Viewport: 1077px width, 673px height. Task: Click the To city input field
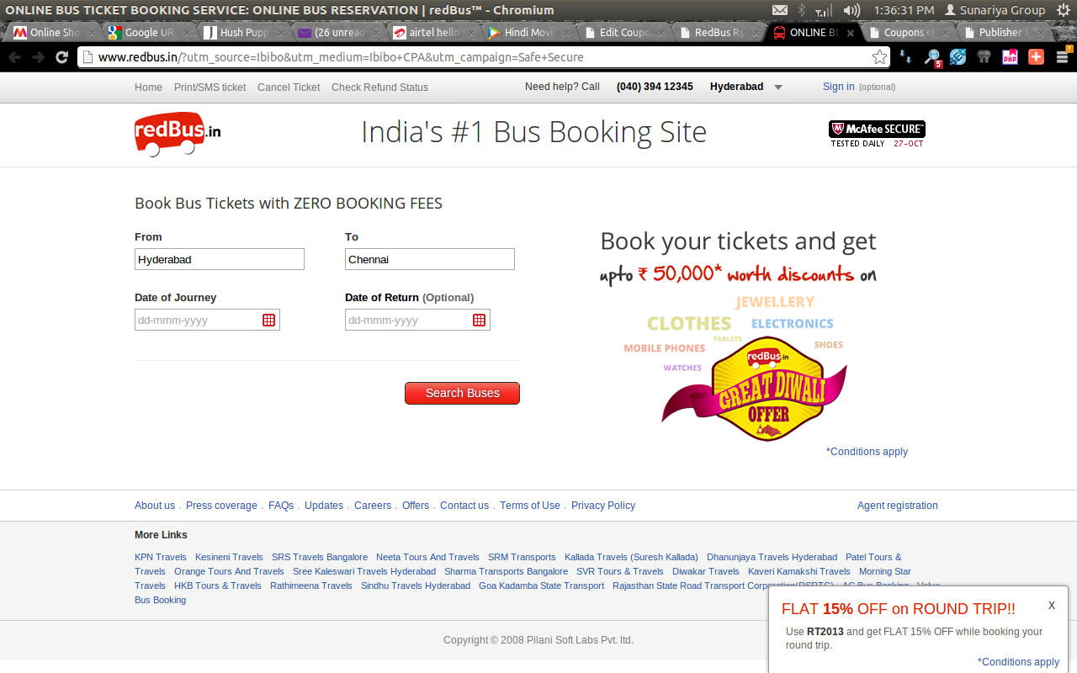pos(430,259)
